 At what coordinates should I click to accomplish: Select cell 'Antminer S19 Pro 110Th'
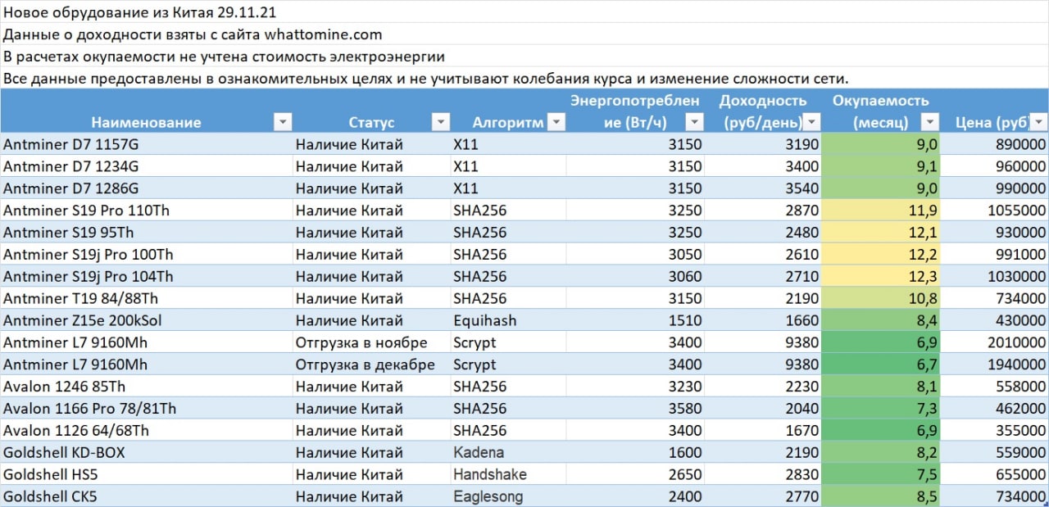147,210
